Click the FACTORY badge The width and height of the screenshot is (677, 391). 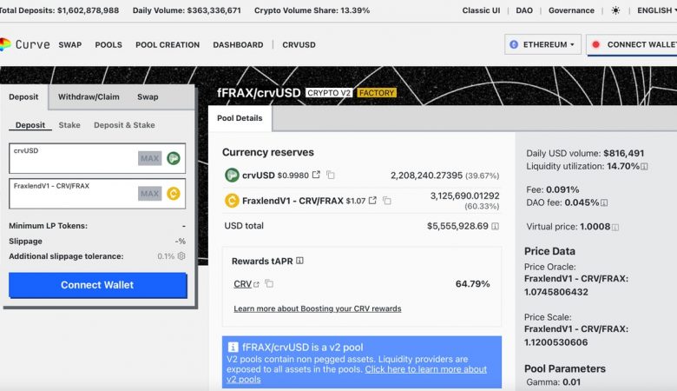(377, 93)
